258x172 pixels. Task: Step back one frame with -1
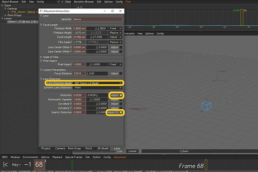coord(27,164)
